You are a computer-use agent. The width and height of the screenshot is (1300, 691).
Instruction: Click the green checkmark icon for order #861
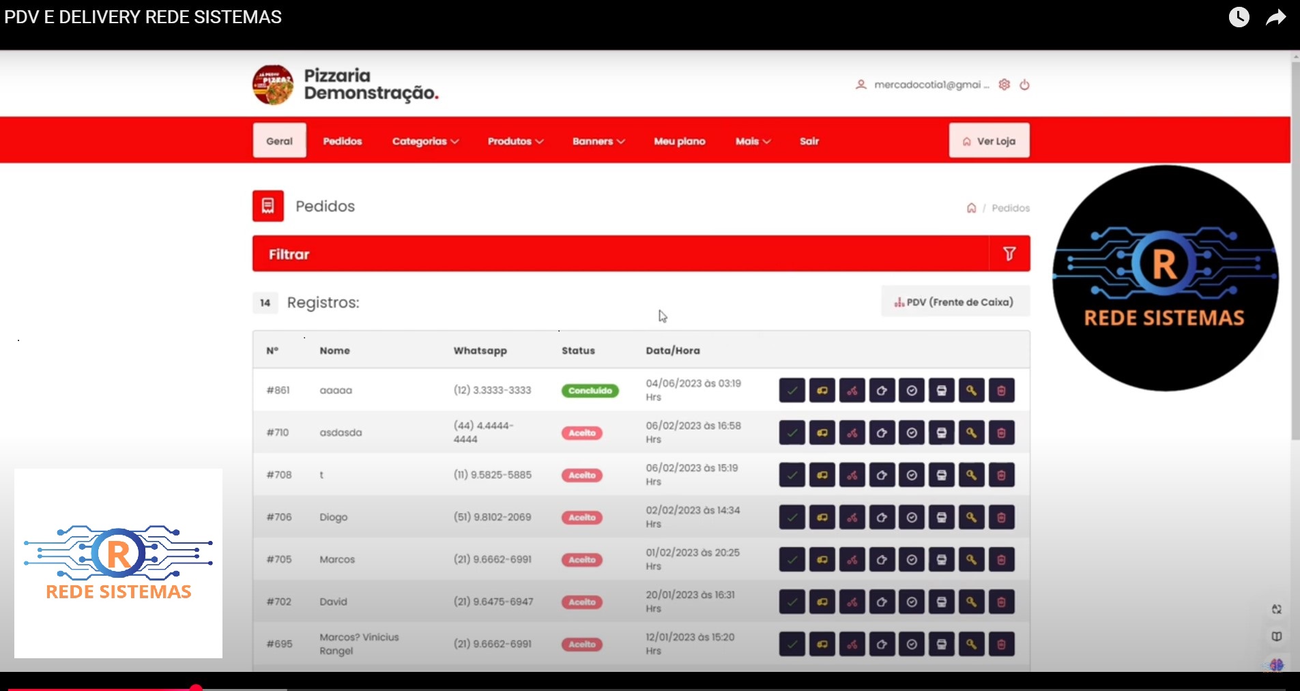point(792,390)
